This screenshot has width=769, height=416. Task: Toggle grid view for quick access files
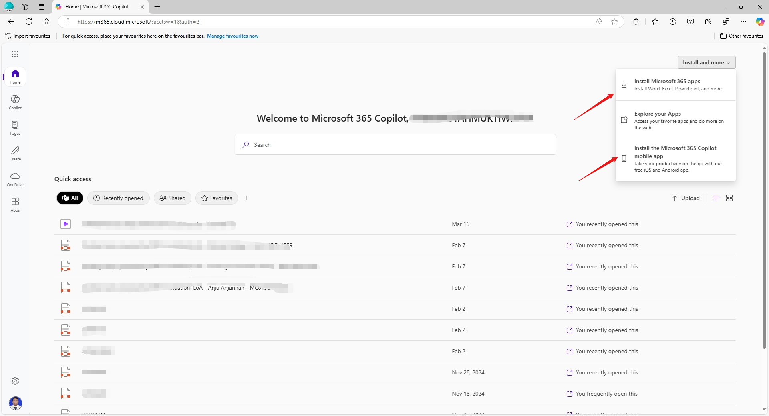pos(729,198)
